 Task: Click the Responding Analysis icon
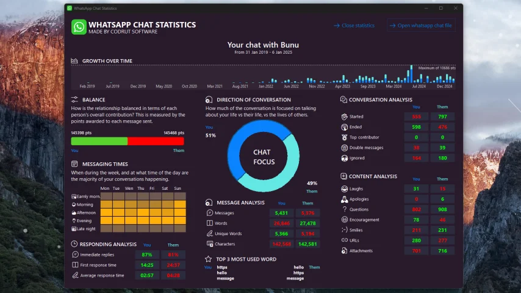[74, 244]
